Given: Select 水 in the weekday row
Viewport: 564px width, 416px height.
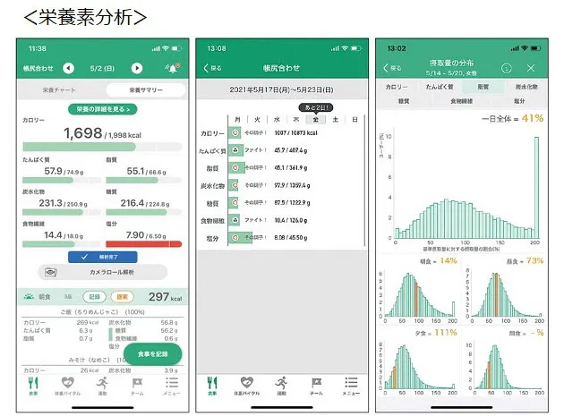Looking at the screenshot, I should pyautogui.click(x=277, y=120).
